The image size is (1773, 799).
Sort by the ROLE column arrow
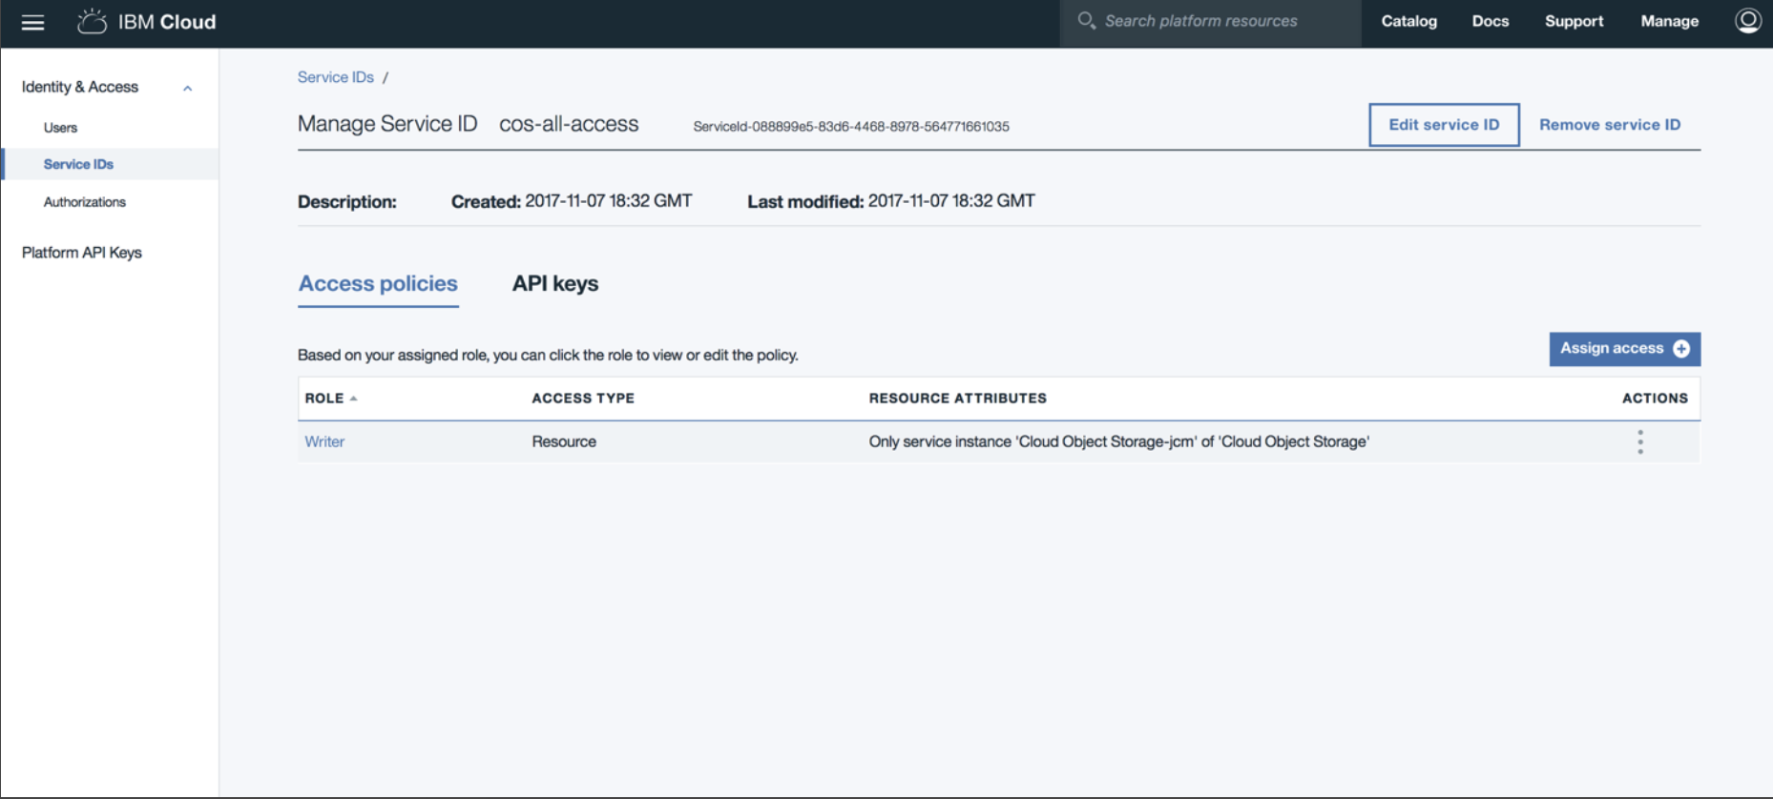pos(353,399)
